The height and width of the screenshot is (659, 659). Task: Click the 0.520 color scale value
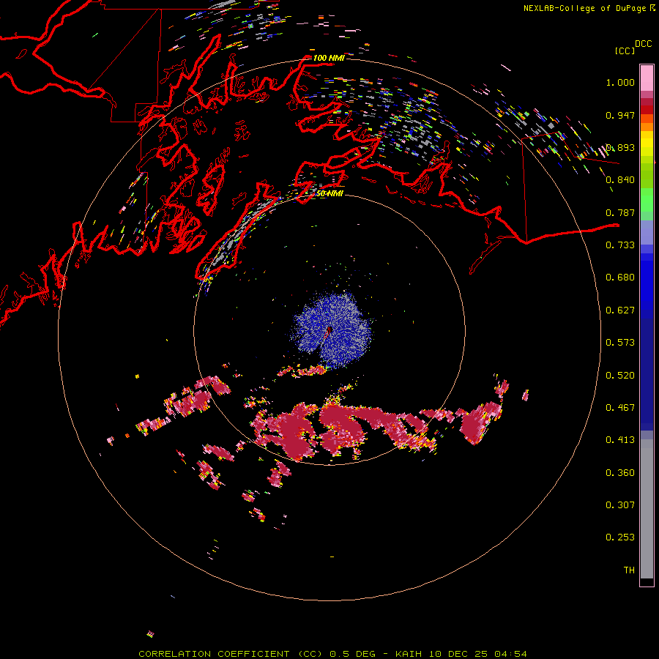coord(620,376)
